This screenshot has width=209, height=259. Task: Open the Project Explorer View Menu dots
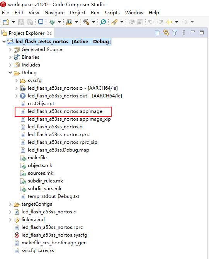pos(184,32)
